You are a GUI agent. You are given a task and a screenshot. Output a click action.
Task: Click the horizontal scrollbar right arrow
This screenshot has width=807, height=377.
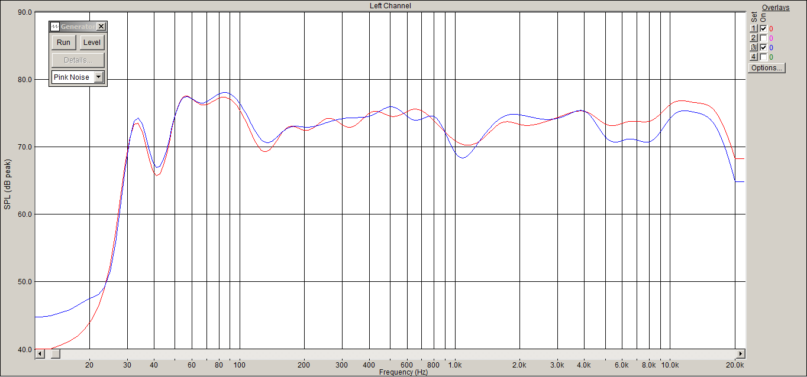coord(740,354)
